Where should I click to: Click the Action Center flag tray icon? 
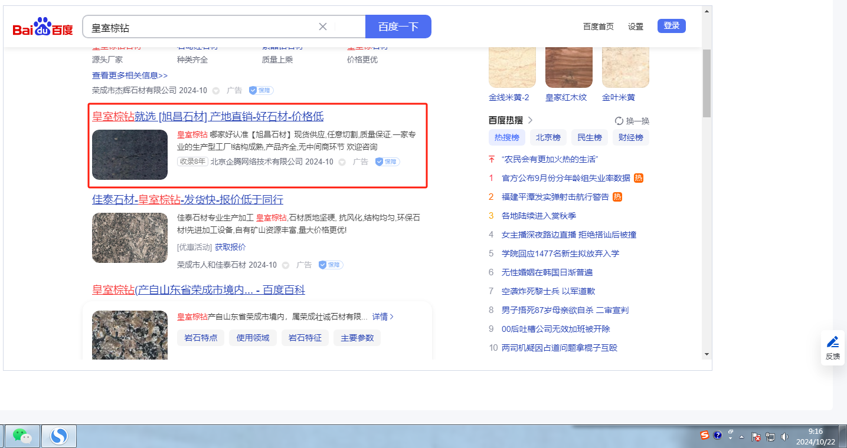[x=756, y=437]
